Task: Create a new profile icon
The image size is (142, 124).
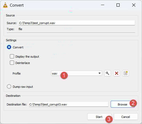Action: point(126,73)
